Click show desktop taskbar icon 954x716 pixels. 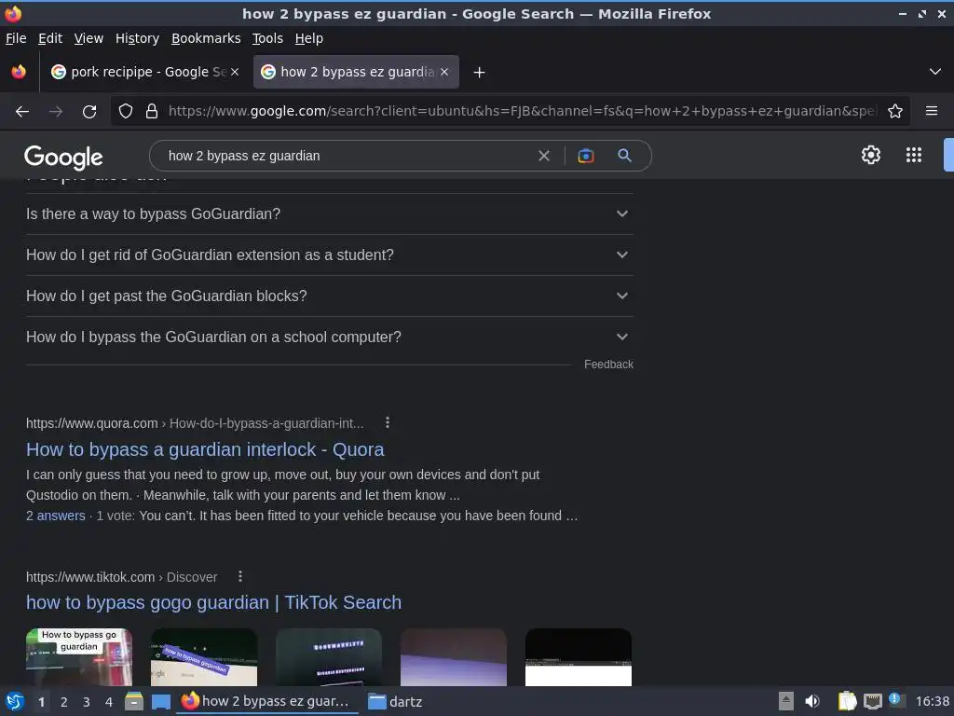click(160, 701)
